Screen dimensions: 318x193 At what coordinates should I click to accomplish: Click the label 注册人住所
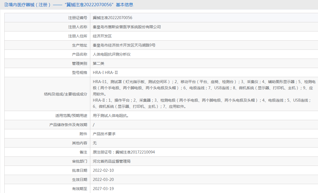[x=78, y=36]
